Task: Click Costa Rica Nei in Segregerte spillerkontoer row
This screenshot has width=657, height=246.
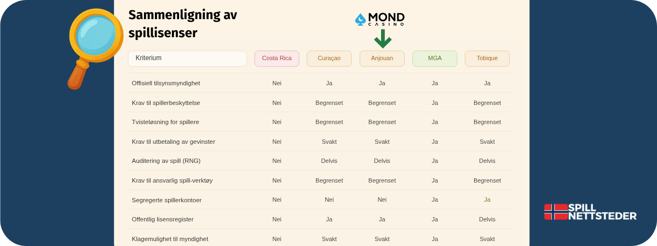Action: coord(277,200)
